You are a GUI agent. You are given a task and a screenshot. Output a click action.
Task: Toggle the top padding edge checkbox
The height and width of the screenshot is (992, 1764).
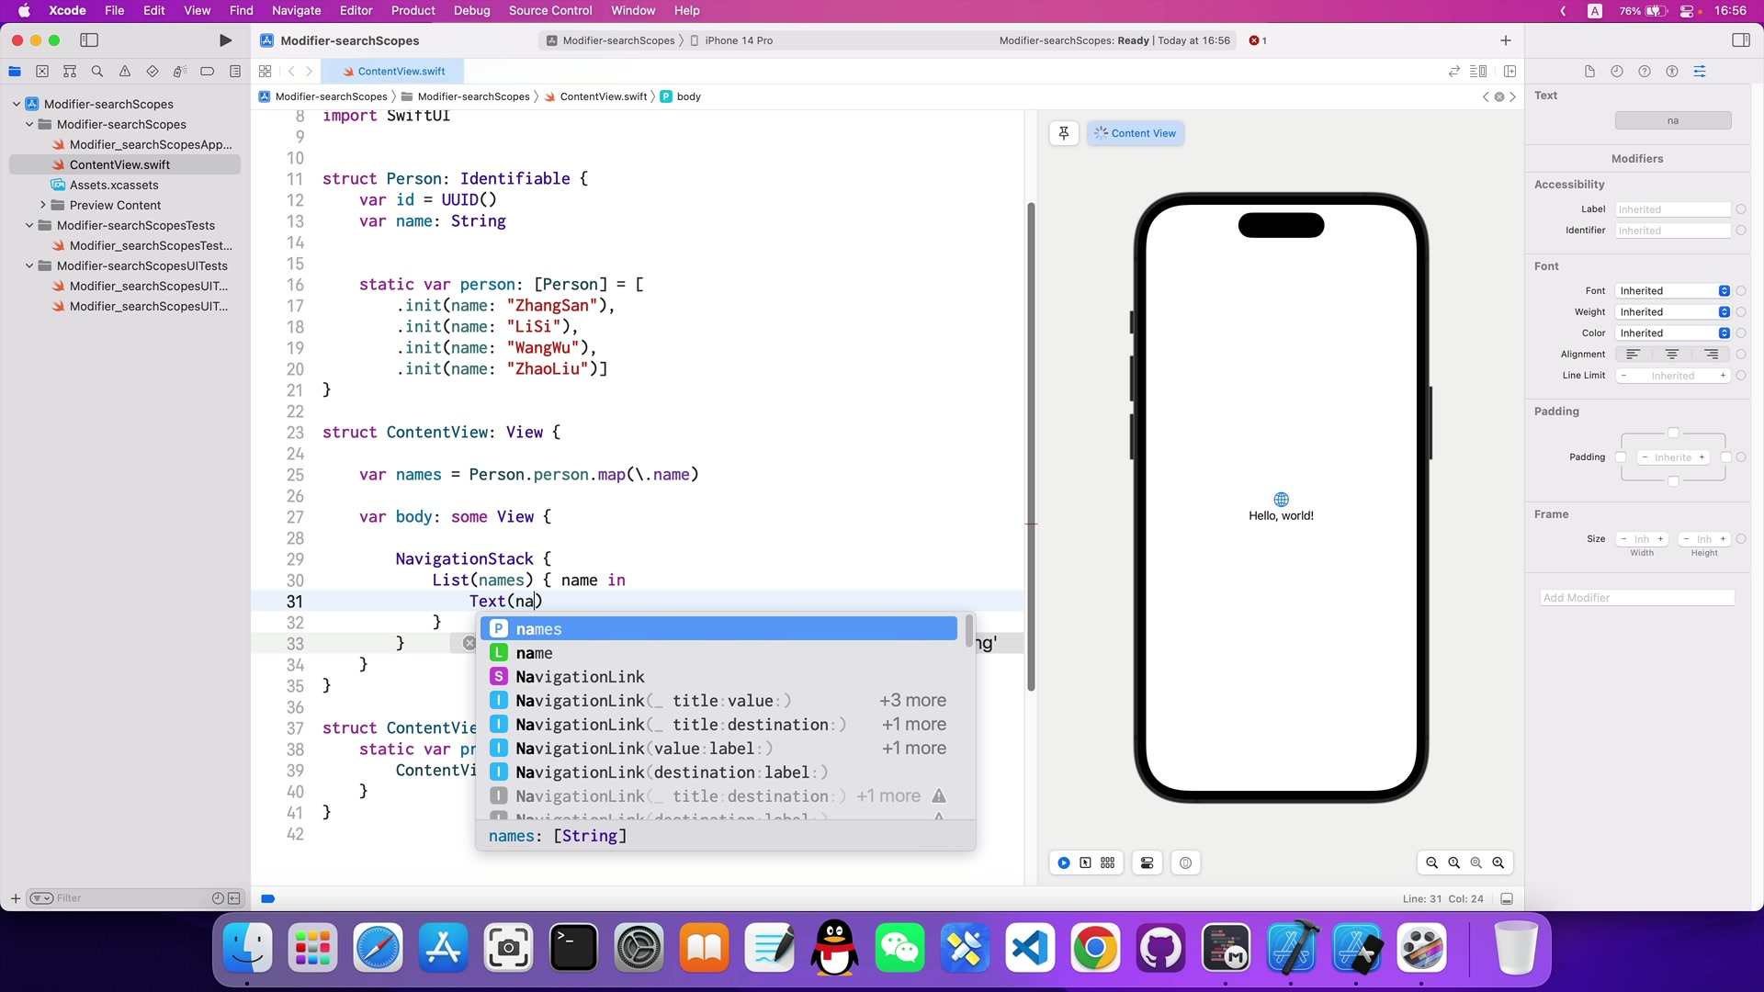click(1673, 434)
